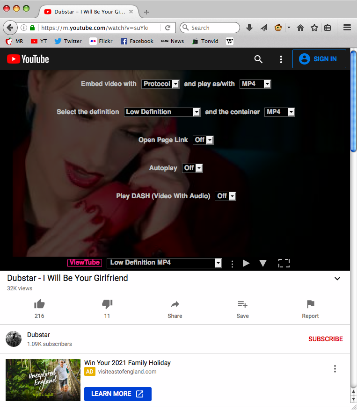The width and height of the screenshot is (357, 410).
Task: Dislike the video with thumbs down
Action: pyautogui.click(x=107, y=304)
